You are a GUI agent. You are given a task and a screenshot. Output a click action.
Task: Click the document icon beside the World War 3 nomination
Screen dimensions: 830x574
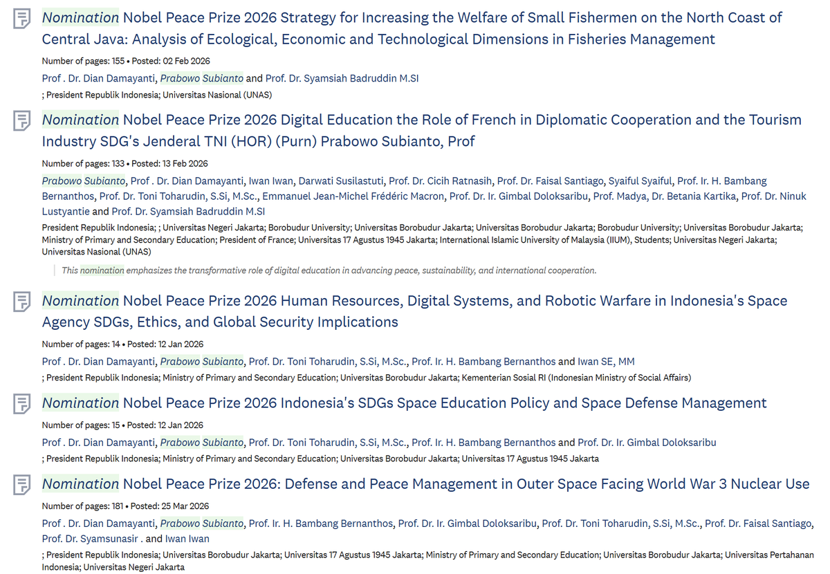point(22,485)
